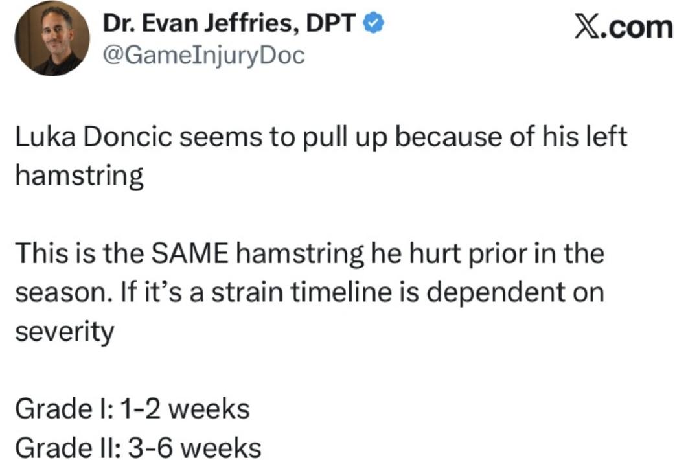
Task: Click the lone "hamstring" word on the second line
Action: point(79,176)
